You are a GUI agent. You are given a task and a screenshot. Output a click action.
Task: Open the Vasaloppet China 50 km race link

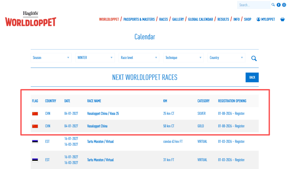[x=97, y=126]
